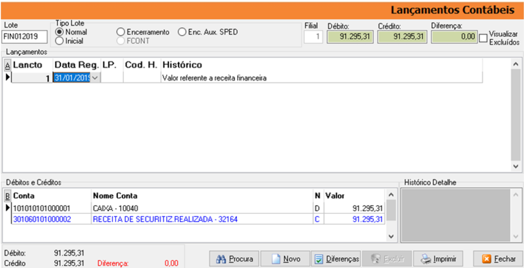Click the Débitos e Créditos scroll down arrow
This screenshot has height=268, width=524.
click(391, 236)
